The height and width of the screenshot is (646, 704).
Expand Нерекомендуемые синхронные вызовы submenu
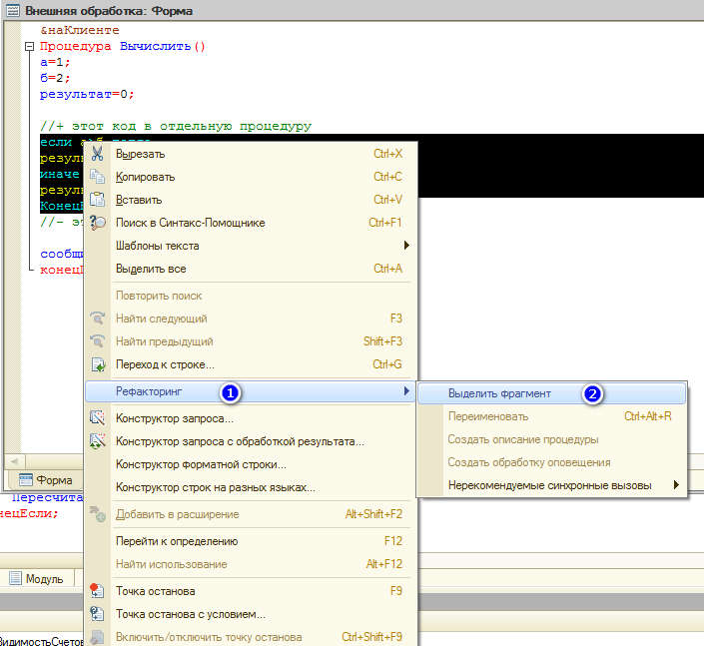coord(676,485)
